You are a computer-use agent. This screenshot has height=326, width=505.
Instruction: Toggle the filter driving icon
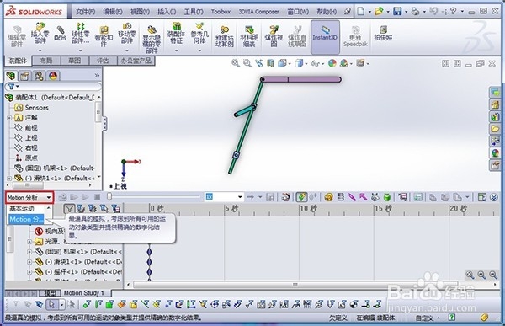[x=92, y=209]
